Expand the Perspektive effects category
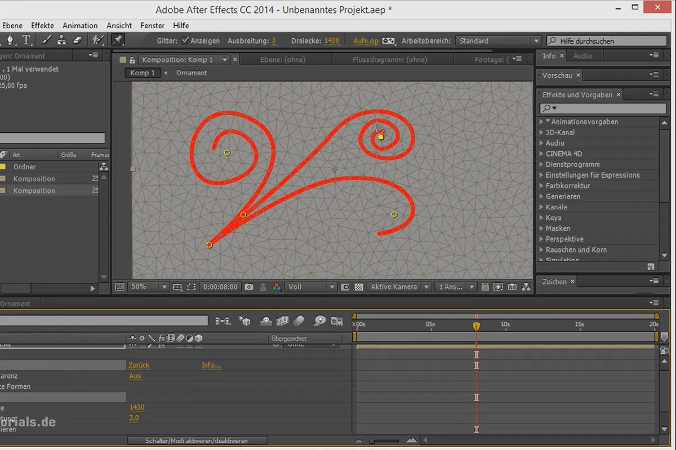The height and width of the screenshot is (450, 676). click(542, 240)
